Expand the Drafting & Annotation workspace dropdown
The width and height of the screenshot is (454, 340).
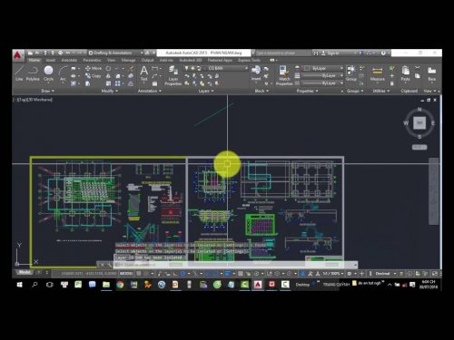[115, 53]
